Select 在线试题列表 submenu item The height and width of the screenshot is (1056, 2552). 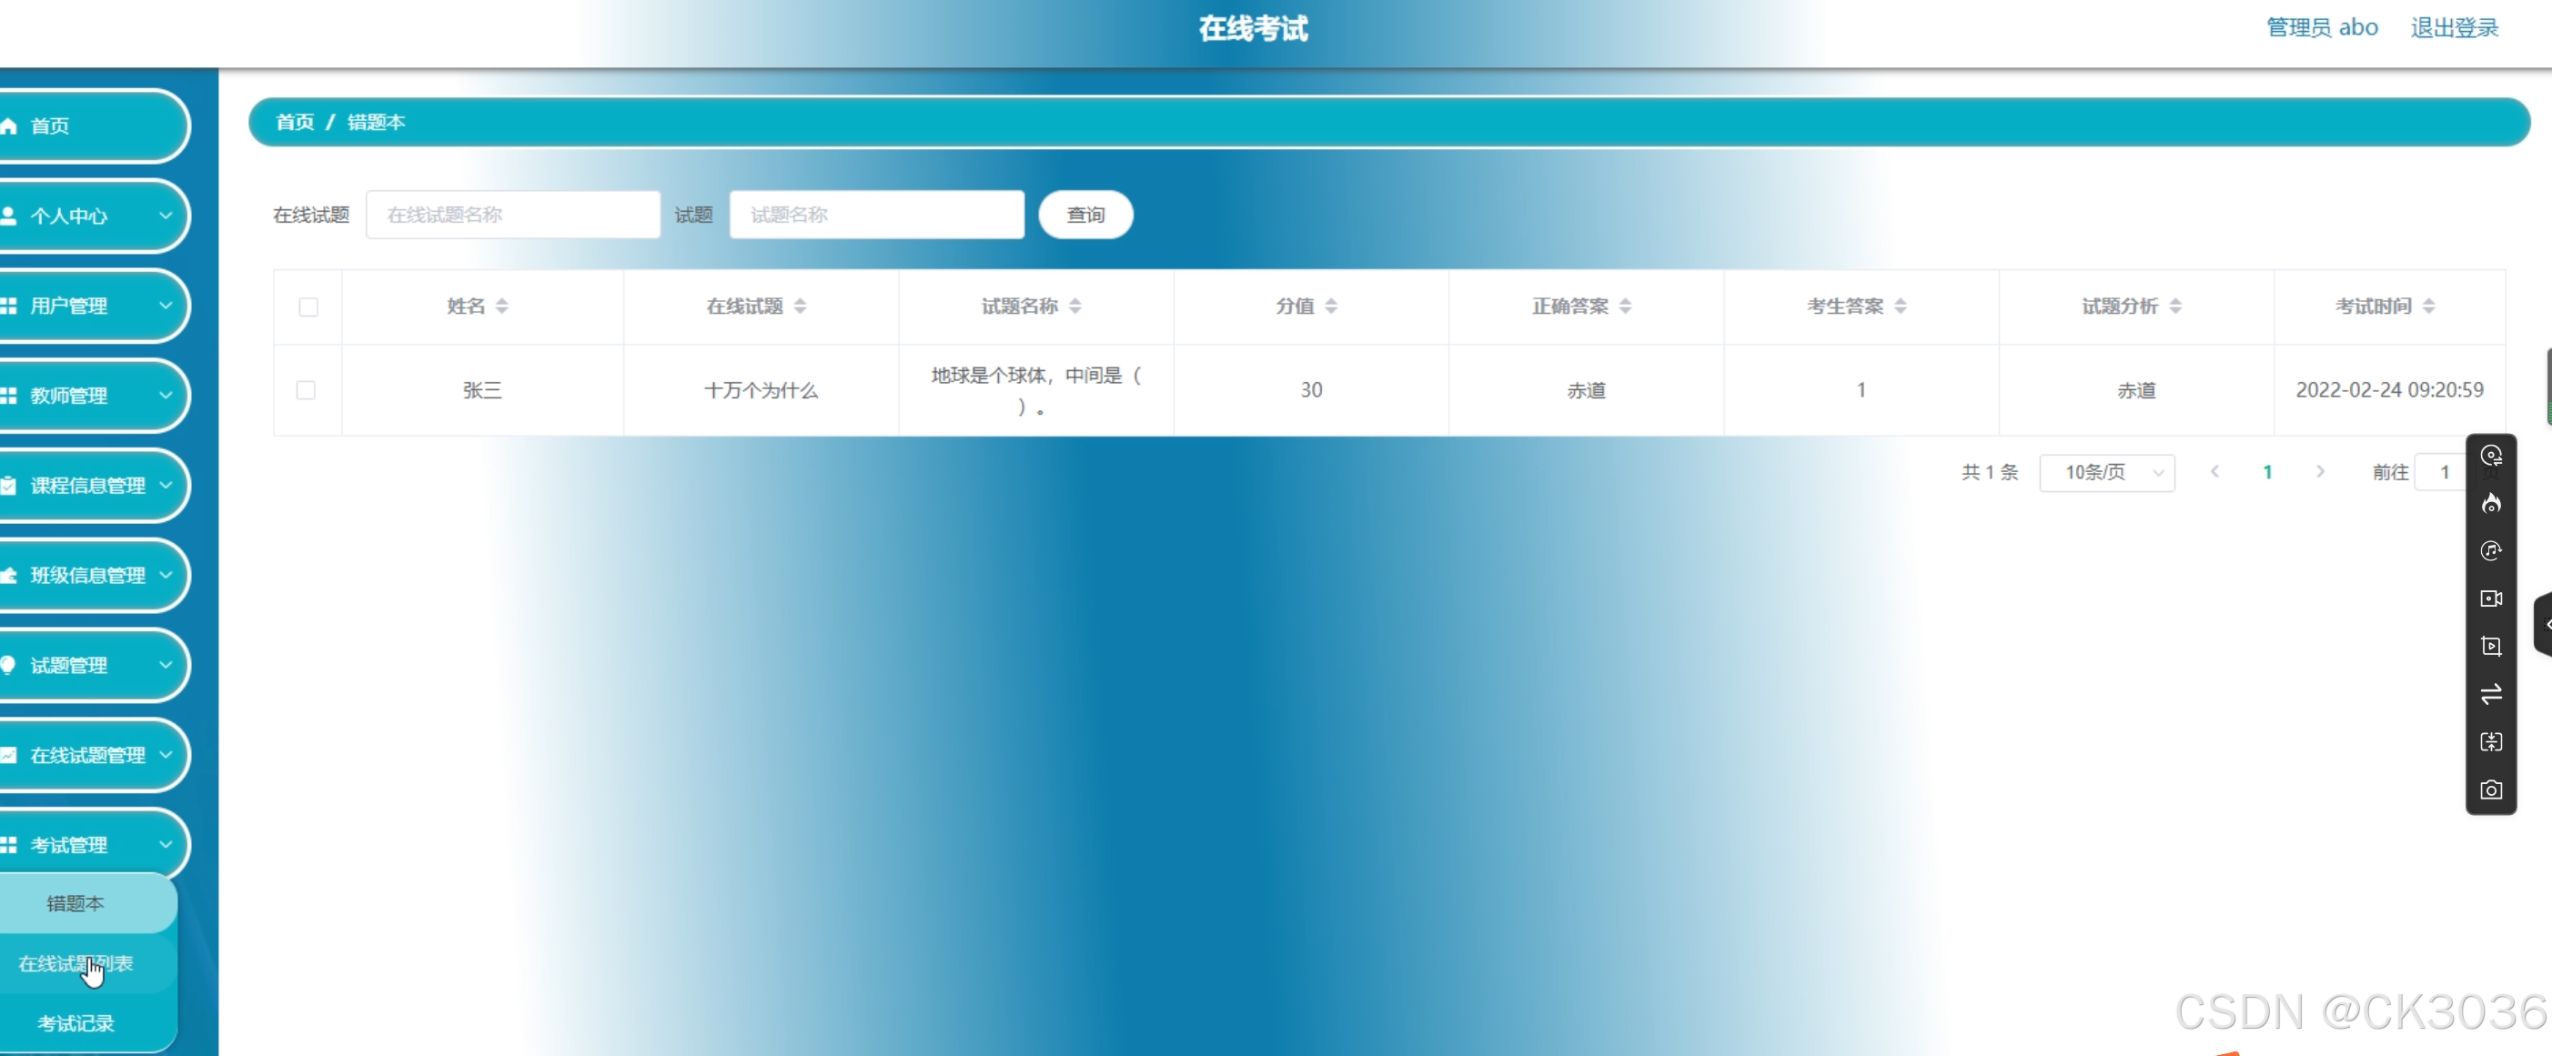76,963
